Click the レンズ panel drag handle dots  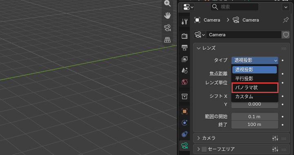(x=284, y=49)
